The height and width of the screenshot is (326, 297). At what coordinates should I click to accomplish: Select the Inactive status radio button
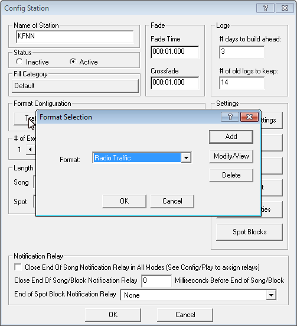tap(19, 62)
